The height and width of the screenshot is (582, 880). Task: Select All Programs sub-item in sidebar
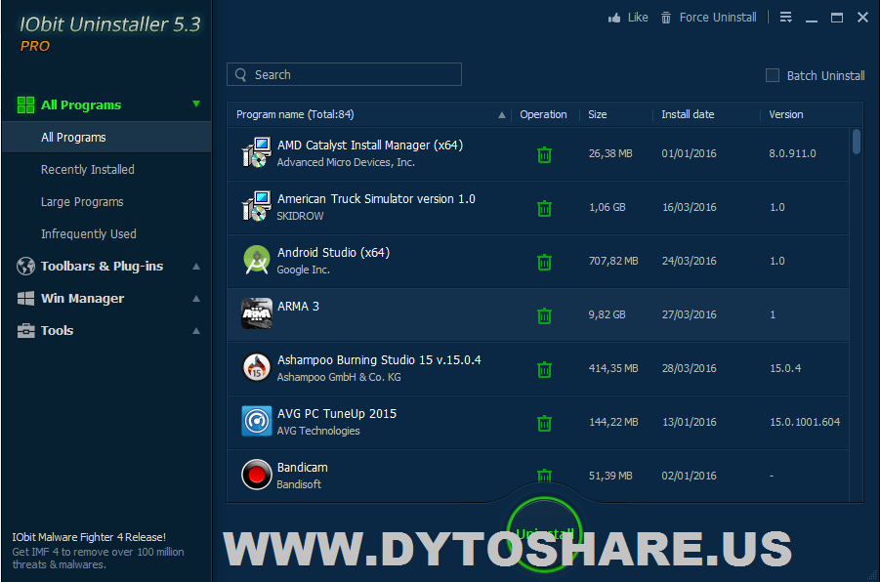click(106, 138)
